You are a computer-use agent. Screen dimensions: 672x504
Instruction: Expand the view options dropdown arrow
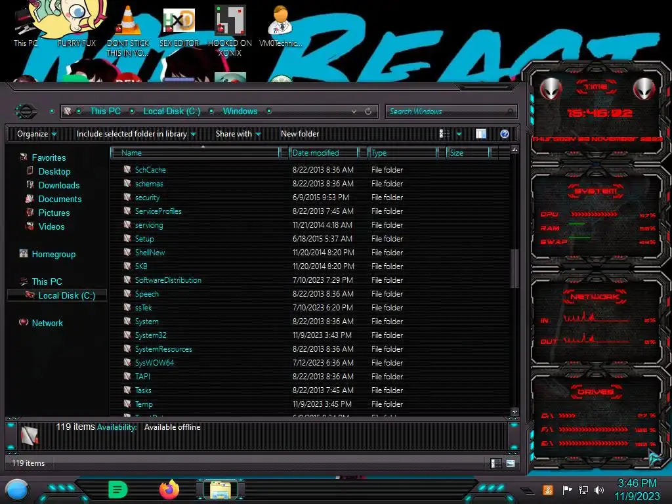pyautogui.click(x=459, y=134)
